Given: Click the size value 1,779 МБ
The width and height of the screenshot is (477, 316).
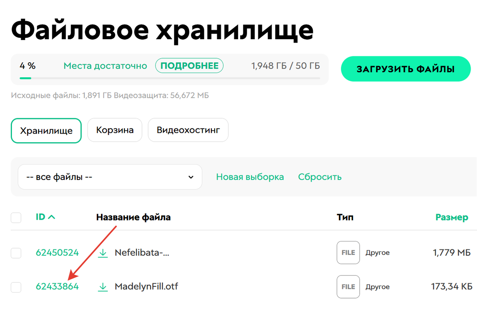Looking at the screenshot, I should pyautogui.click(x=452, y=253).
